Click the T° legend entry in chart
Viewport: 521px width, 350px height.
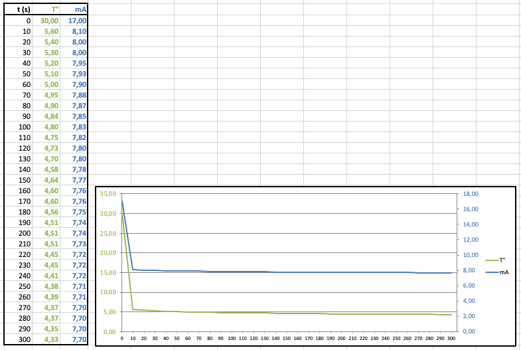pyautogui.click(x=497, y=260)
